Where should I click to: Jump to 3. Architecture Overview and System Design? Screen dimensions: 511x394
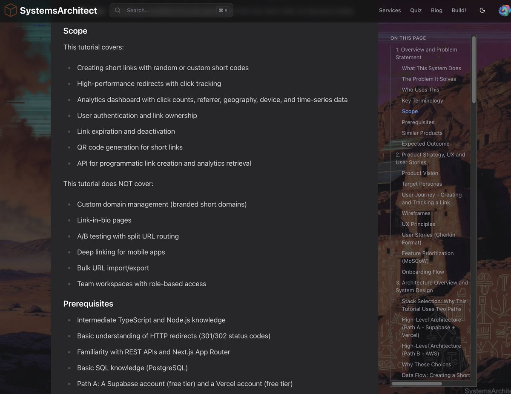[432, 286]
